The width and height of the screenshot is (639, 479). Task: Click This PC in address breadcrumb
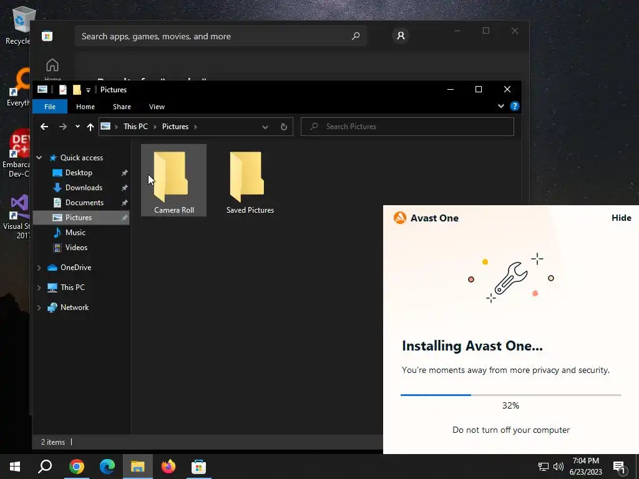click(135, 127)
